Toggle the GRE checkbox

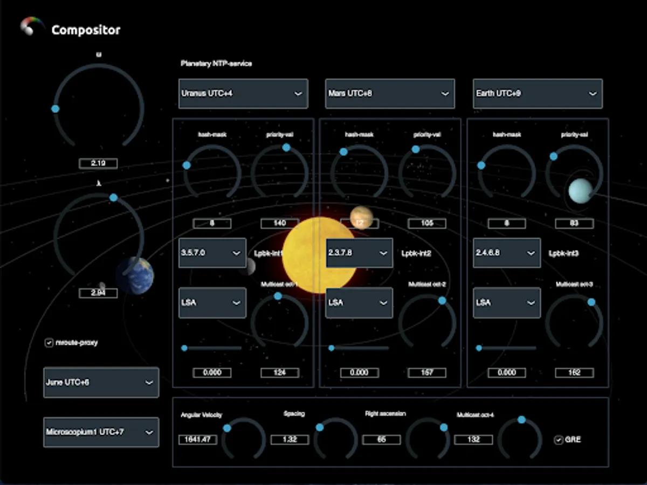[559, 440]
